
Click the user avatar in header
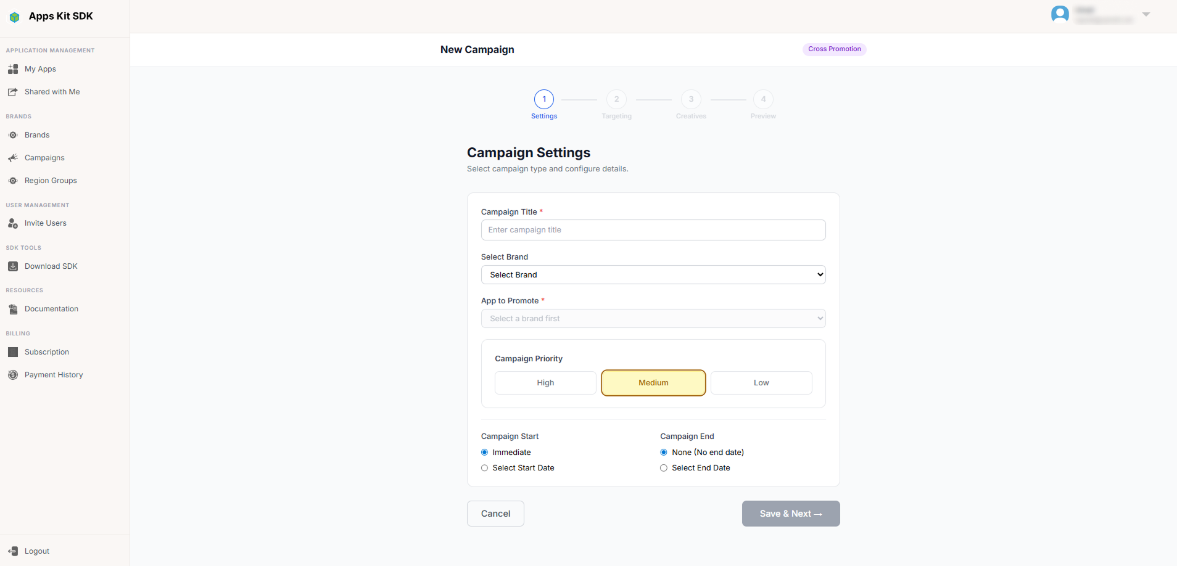point(1060,14)
